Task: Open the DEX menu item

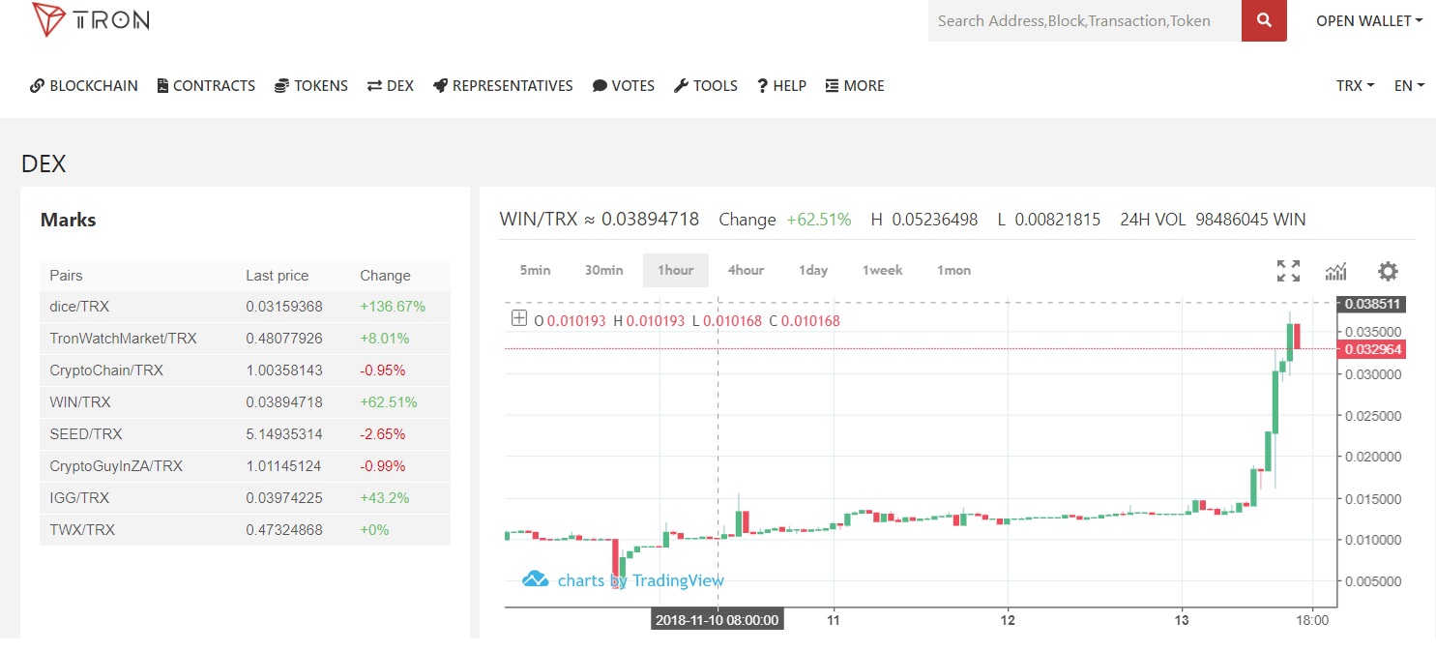Action: click(391, 85)
